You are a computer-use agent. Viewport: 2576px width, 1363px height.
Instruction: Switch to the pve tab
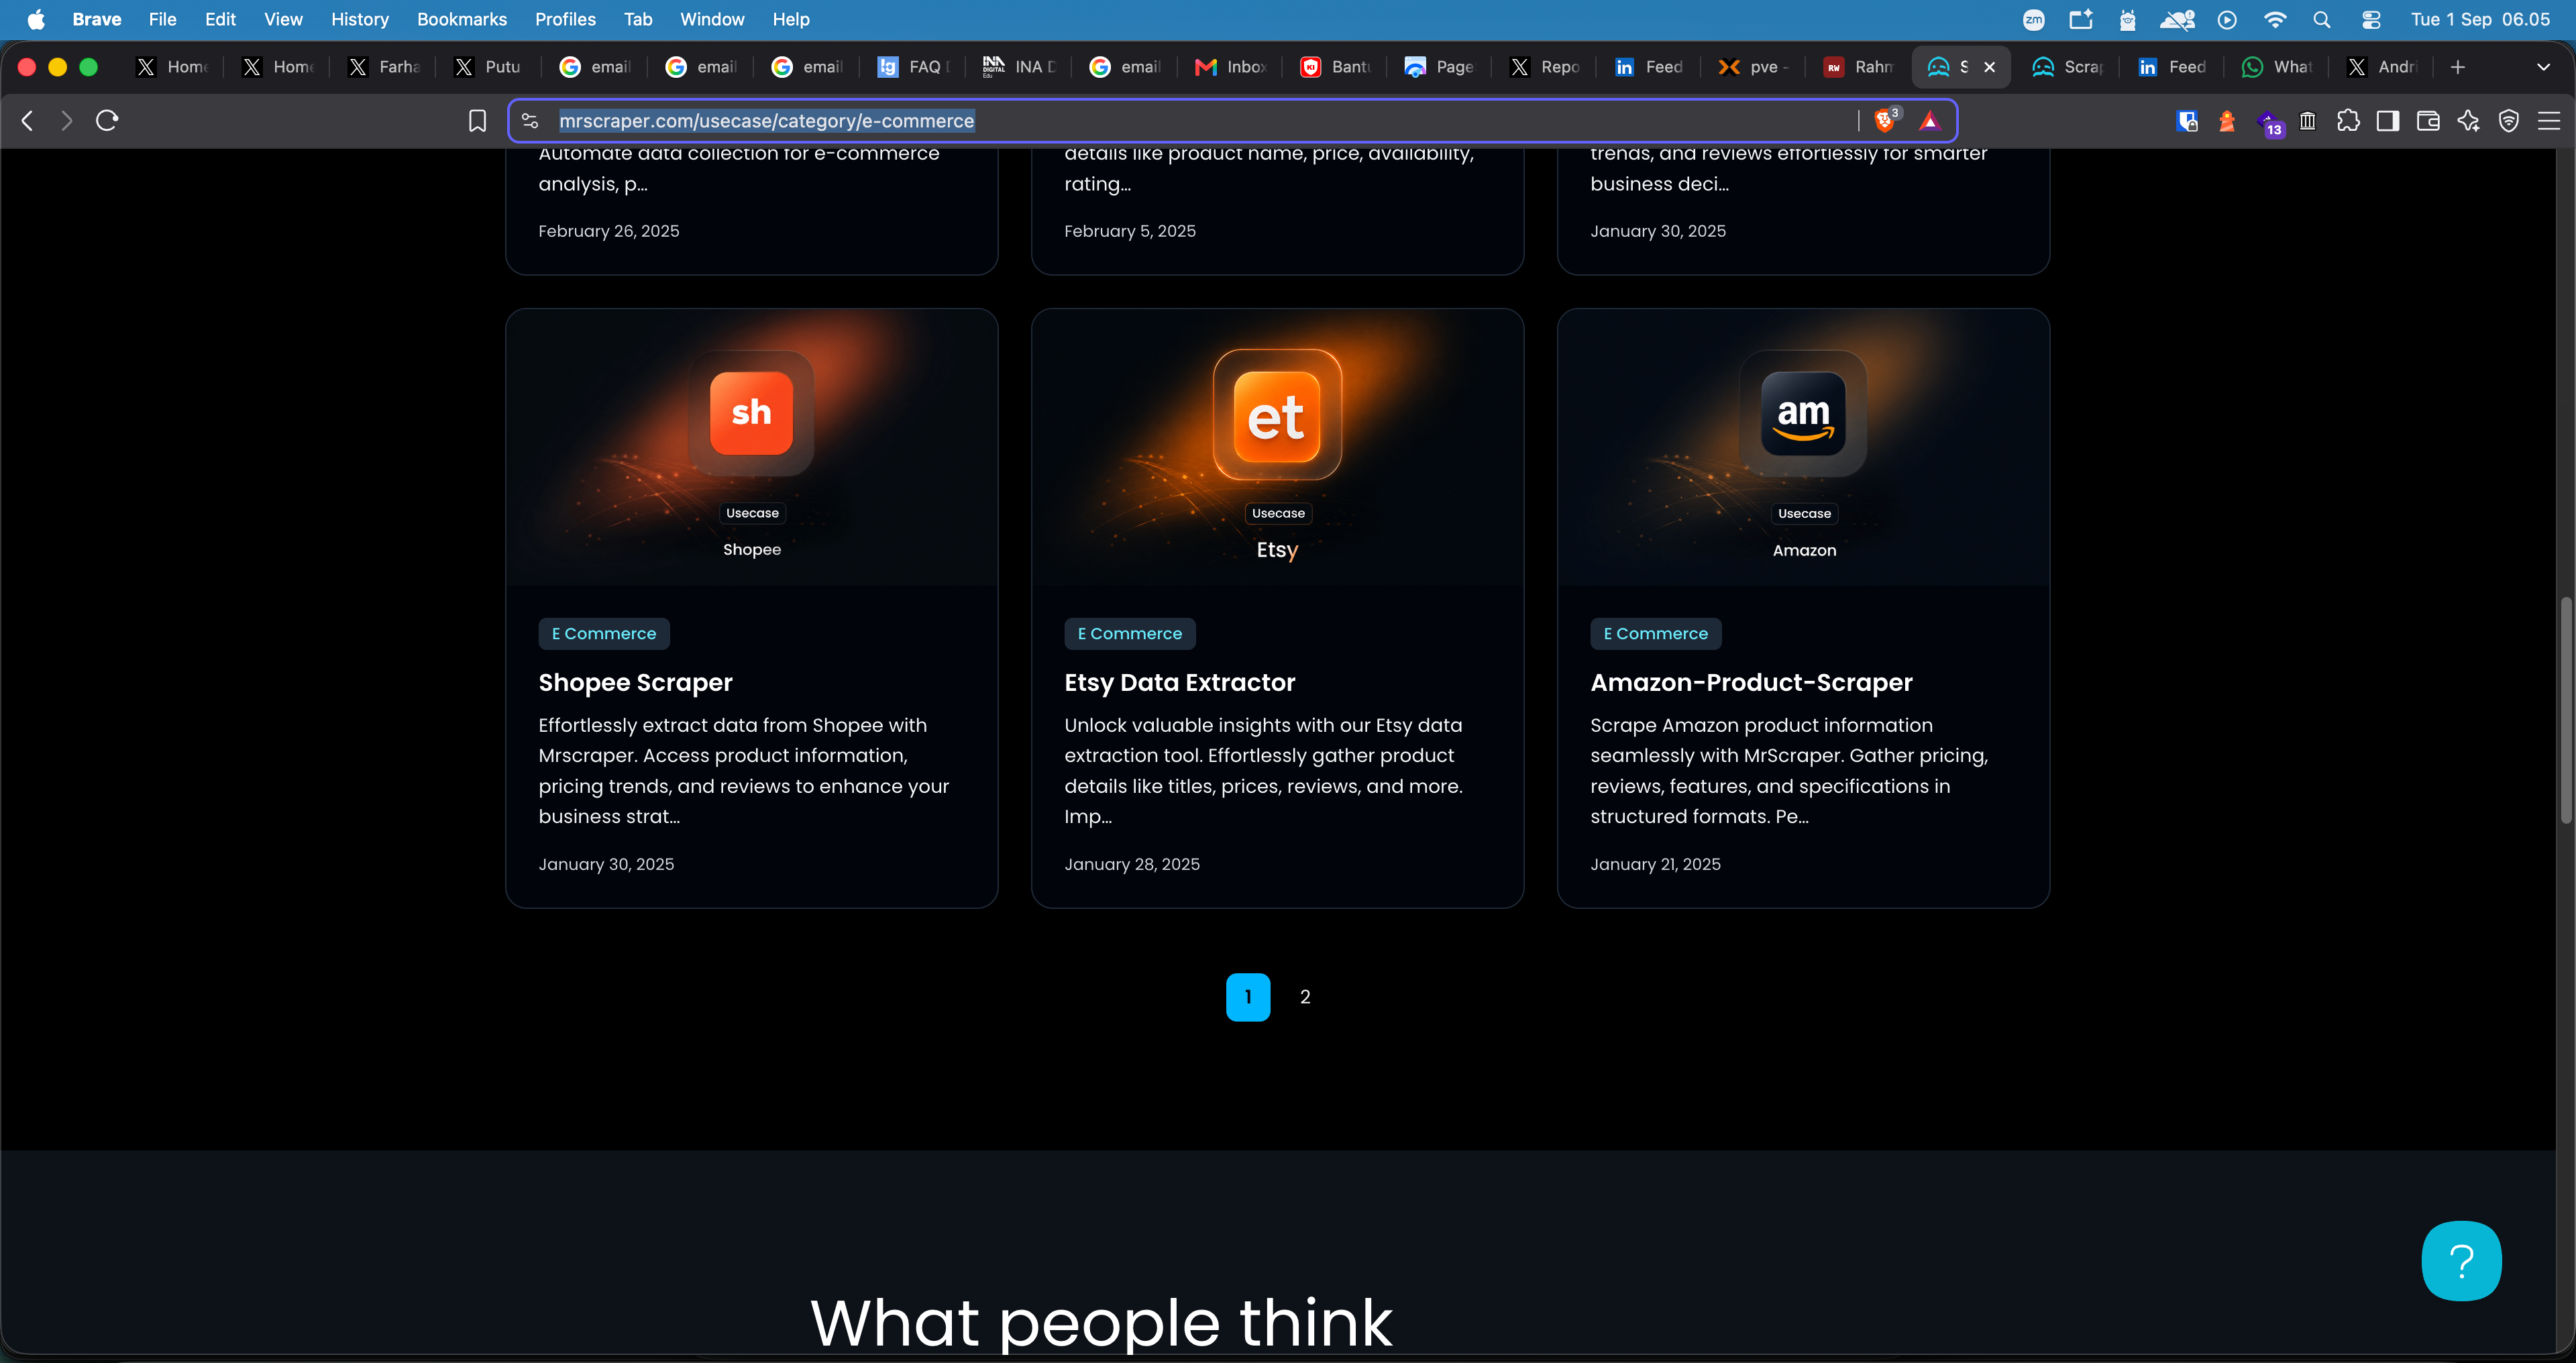click(x=1754, y=67)
